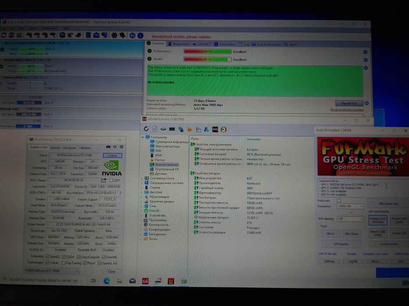Click the first refresh icon in Hard Disk Sentinel toolbar
Screen dimensions: 409x306
pos(4,35)
